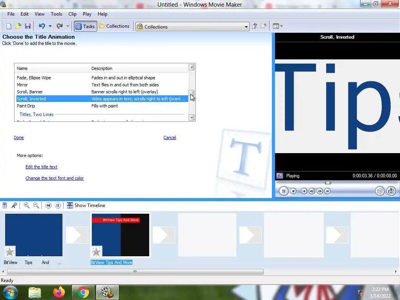Screen dimensions: 400x300
Task: Click the Set Audio Levels icon
Action: click(5, 205)
